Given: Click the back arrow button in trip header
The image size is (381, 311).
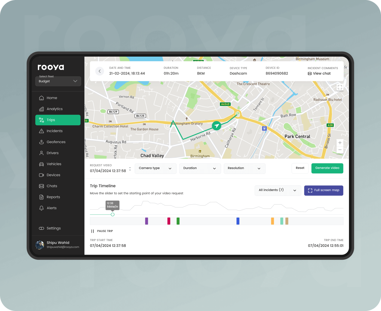Looking at the screenshot, I should (x=99, y=71).
